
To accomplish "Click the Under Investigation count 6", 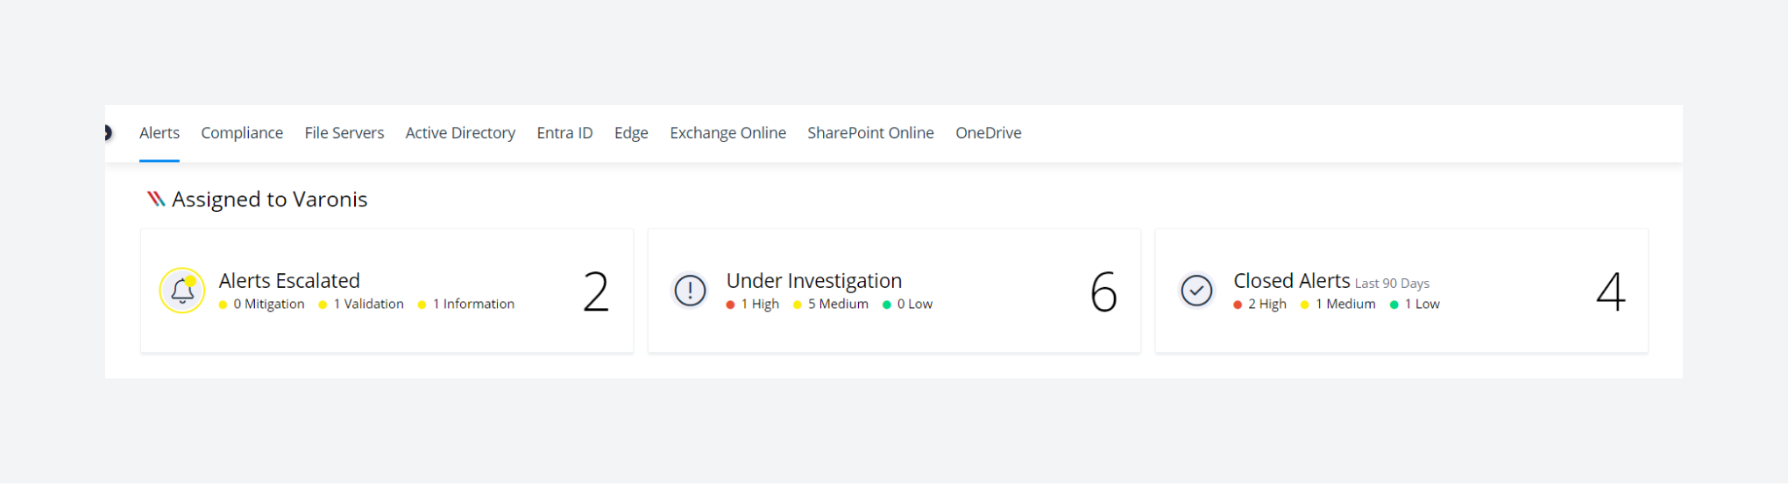I will [x=1103, y=291].
